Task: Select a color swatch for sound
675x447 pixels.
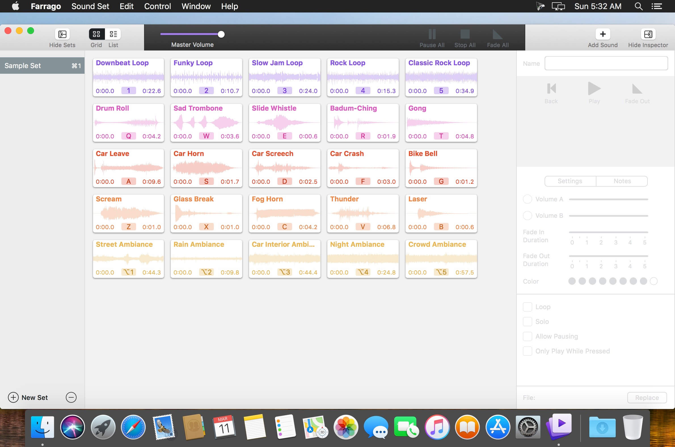Action: point(571,281)
